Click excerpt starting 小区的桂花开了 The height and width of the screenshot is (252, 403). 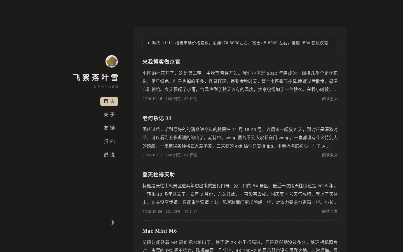[240, 81]
